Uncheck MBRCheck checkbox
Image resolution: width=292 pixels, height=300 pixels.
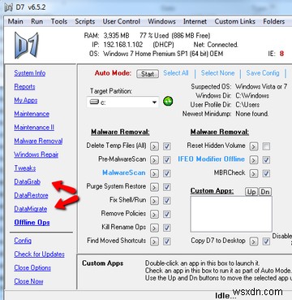coord(266,173)
